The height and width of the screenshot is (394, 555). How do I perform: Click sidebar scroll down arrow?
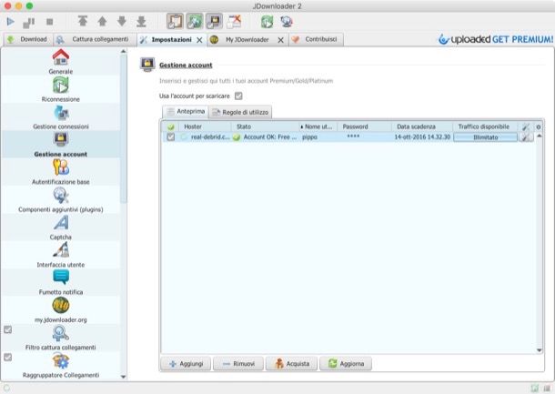pyautogui.click(x=123, y=377)
